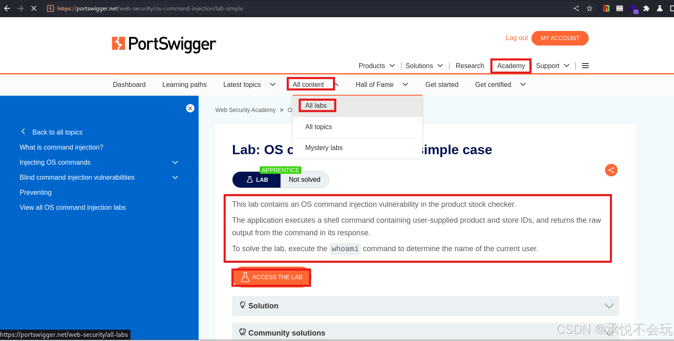Click the site security icon in address bar
The width and height of the screenshot is (674, 341).
(x=51, y=8)
